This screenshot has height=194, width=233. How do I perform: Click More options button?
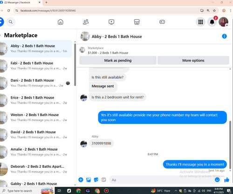(x=193, y=60)
